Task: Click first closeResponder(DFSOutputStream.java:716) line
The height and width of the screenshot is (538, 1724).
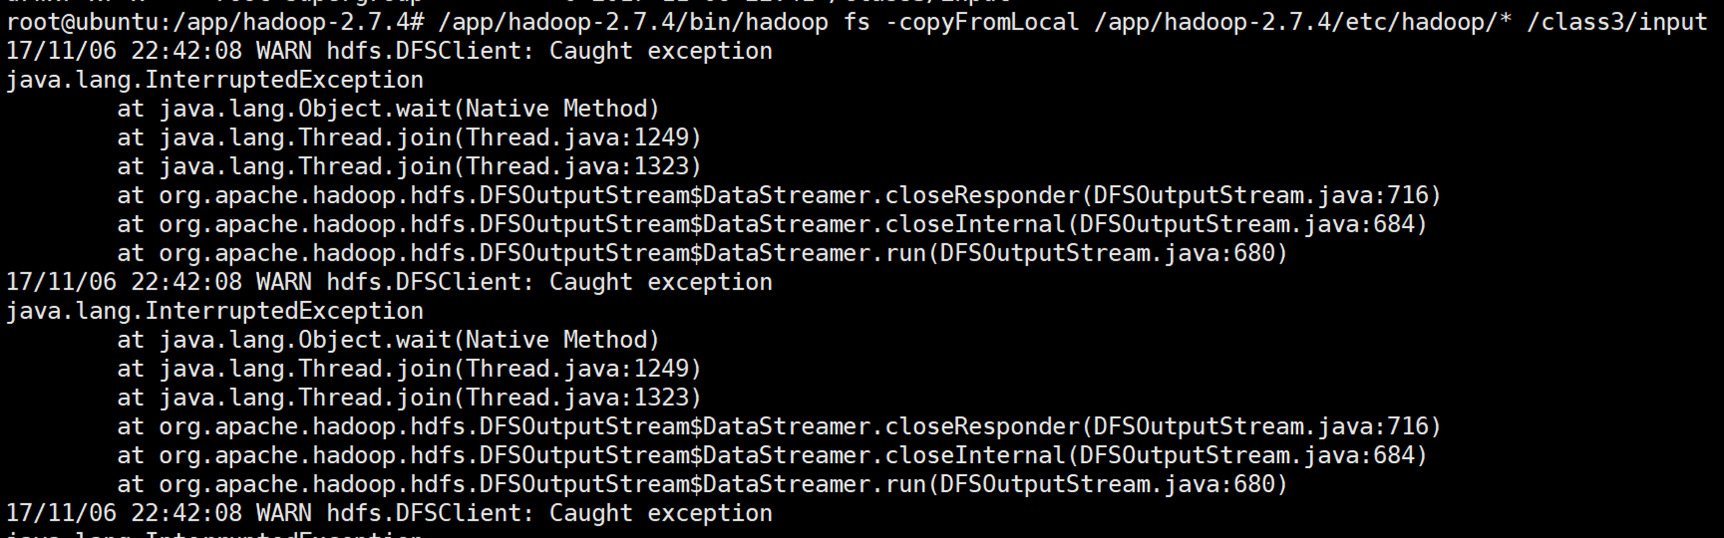Action: click(x=779, y=195)
